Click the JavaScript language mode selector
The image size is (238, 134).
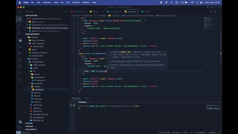click(x=200, y=133)
